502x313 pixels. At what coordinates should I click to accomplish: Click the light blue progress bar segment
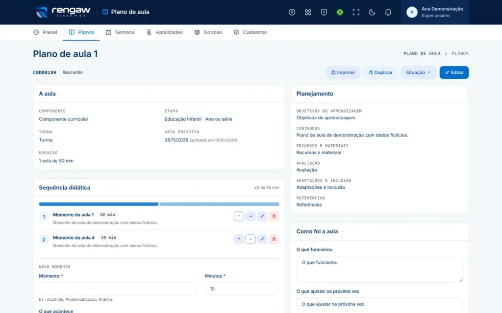pyautogui.click(x=219, y=204)
